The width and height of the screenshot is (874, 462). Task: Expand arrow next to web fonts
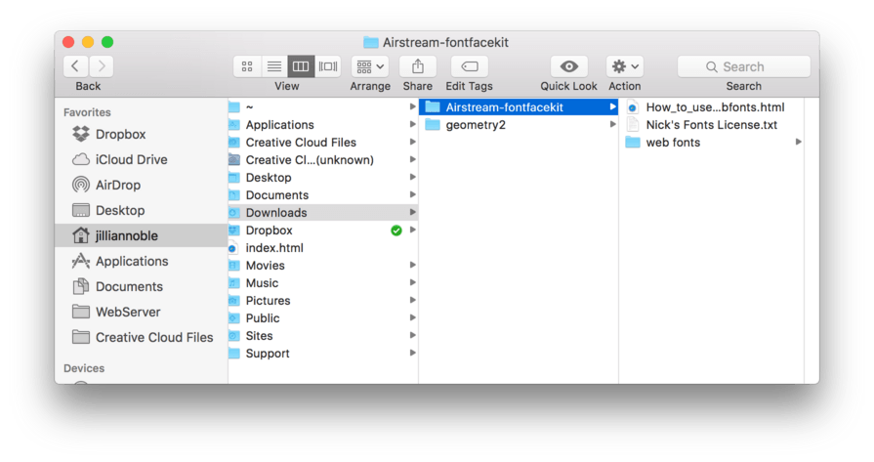pyautogui.click(x=798, y=142)
